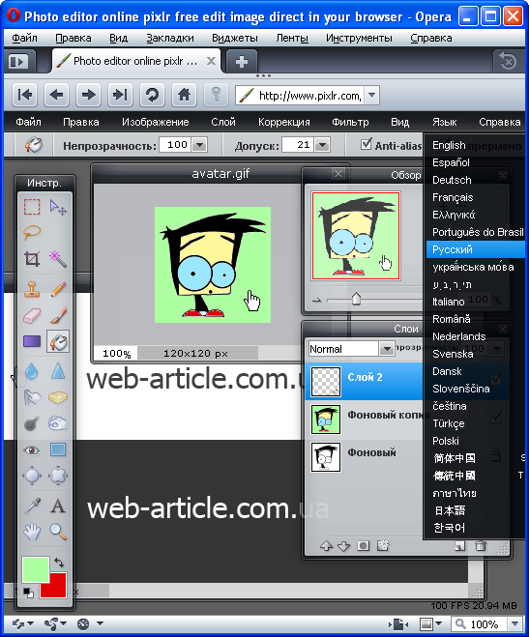Delete layer with trash icon

click(x=481, y=546)
